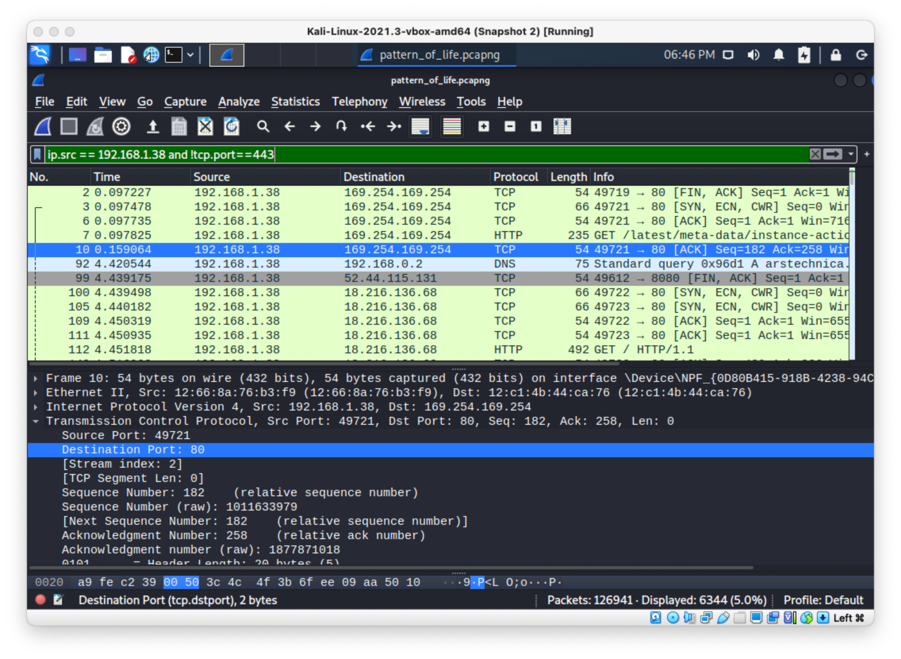
Task: Open the Capture menu
Action: point(186,102)
